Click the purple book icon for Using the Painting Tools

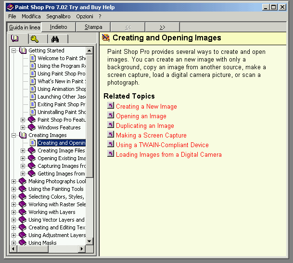click(x=23, y=189)
